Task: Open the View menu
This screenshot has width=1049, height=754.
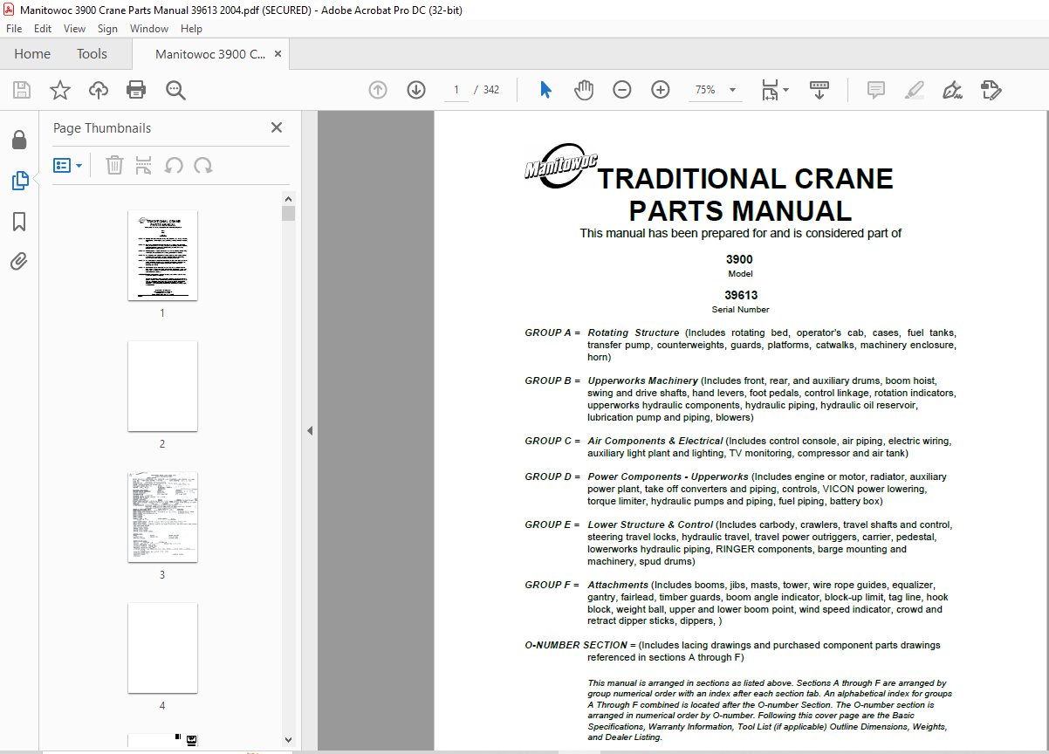Action: [x=75, y=29]
